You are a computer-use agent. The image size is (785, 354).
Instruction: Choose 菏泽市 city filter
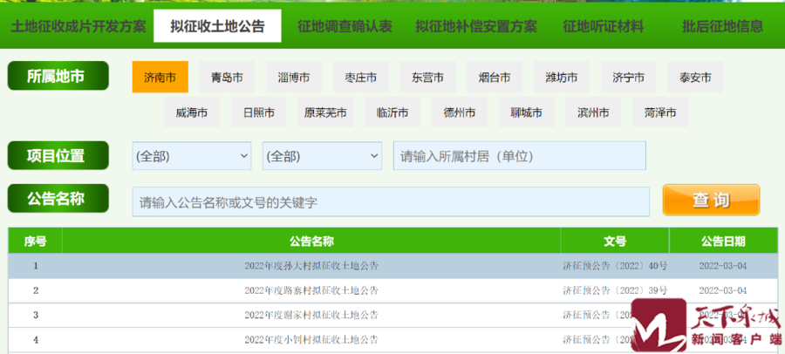[x=660, y=112]
